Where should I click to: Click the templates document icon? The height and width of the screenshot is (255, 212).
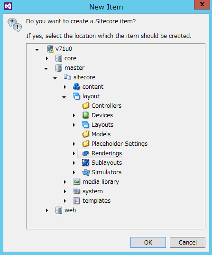tap(76, 201)
